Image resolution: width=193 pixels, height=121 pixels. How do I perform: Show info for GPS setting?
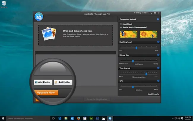point(158,81)
